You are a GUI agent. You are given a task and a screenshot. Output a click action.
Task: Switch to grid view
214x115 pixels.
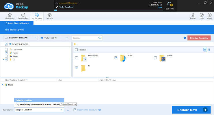tap(205, 50)
